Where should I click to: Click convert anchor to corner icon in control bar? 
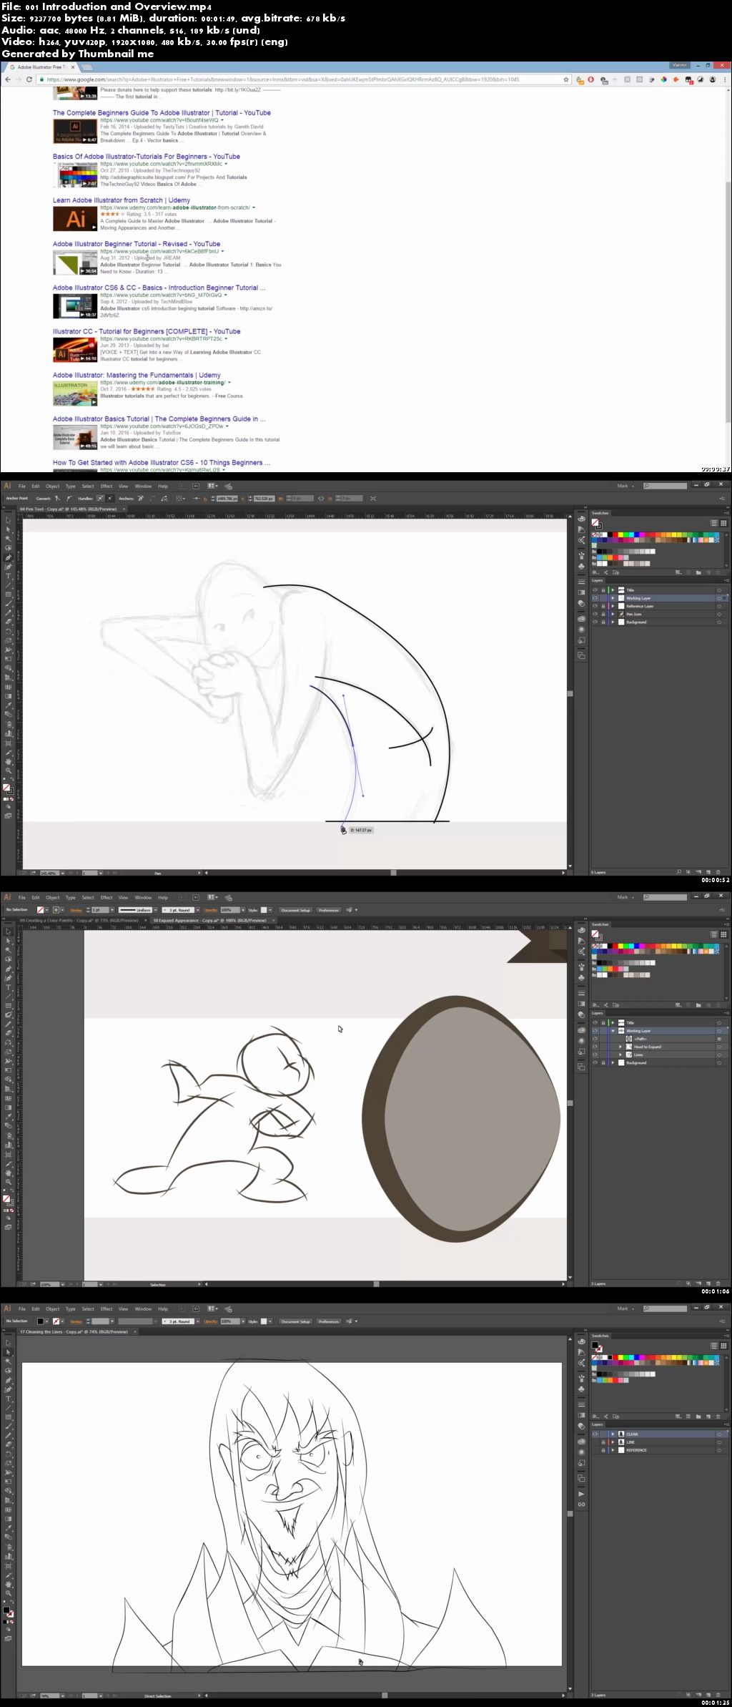57,498
